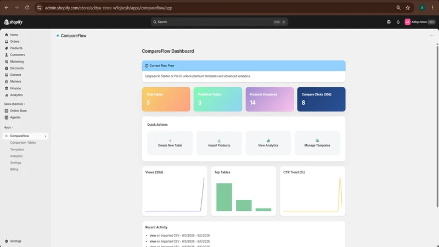Open the Aditya Store account menu

click(x=420, y=22)
